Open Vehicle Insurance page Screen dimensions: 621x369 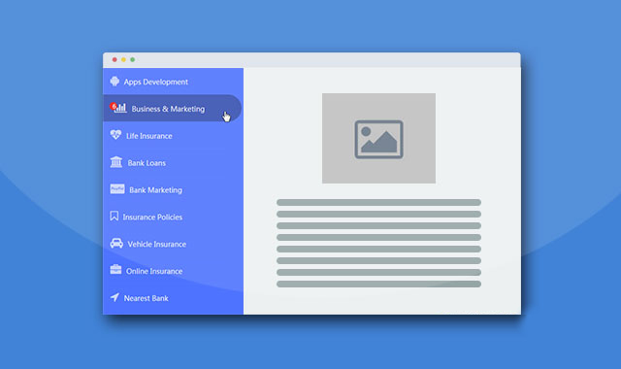157,244
